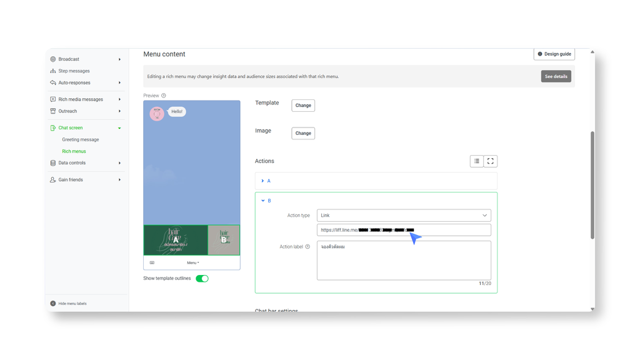This screenshot has height=360, width=640.
Task: Click the Hide menu labels arrow icon
Action: click(x=53, y=304)
